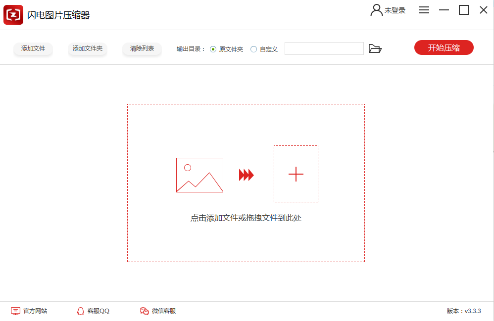Viewport: 494px width, 321px height.
Task: Select the 自定义 output option
Action: [264, 49]
